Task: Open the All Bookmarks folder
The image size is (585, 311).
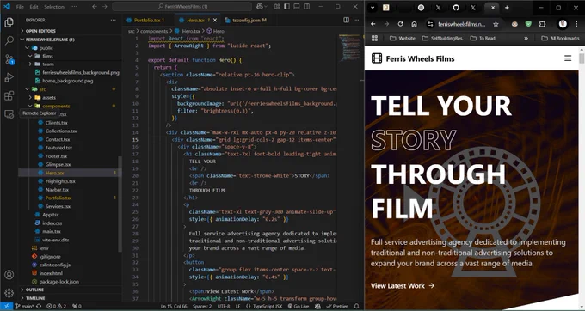Action: (560, 39)
